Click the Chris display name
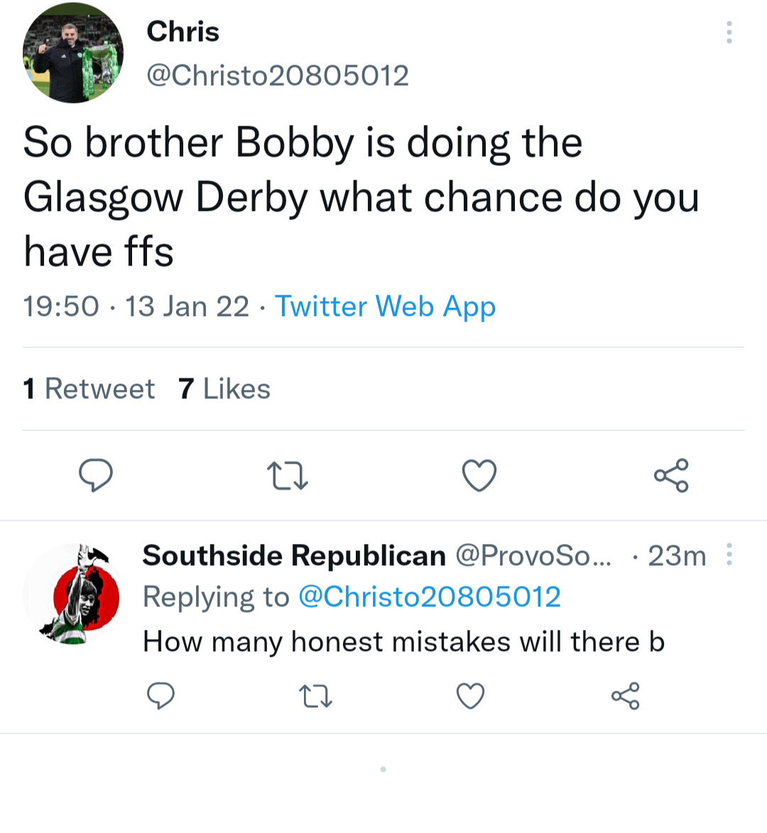The width and height of the screenshot is (767, 833). coord(183,32)
